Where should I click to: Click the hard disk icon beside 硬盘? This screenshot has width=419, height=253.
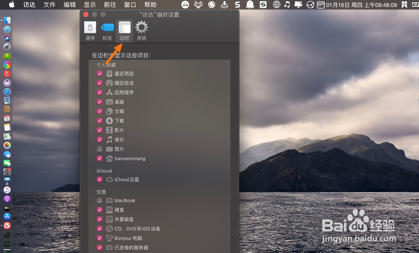tap(109, 210)
